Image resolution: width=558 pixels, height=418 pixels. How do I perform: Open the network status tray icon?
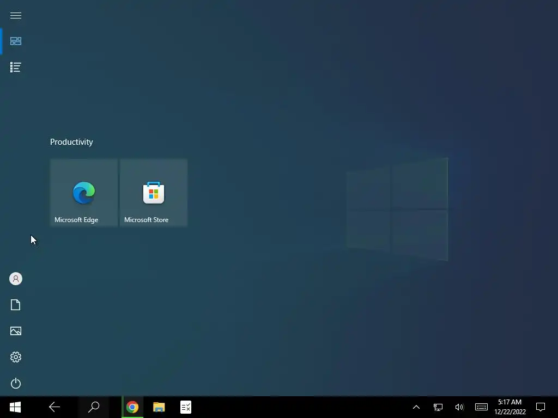(438, 407)
